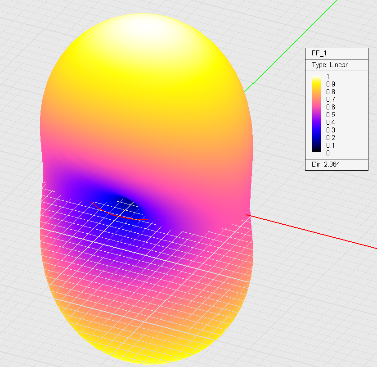Screen dimensions: 377x367
Task: Click where the red axis meets the pattern
Action: (x=249, y=215)
